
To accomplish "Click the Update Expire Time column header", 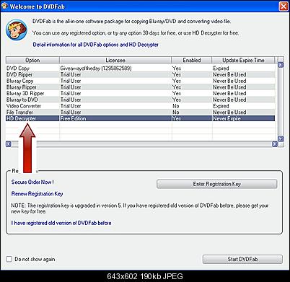I will click(x=243, y=60).
